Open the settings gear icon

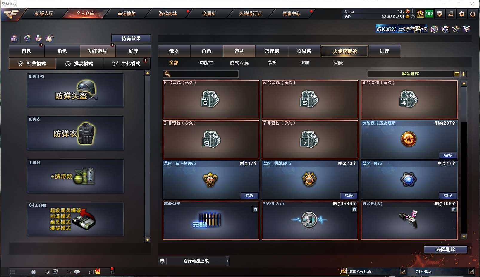[x=462, y=14]
